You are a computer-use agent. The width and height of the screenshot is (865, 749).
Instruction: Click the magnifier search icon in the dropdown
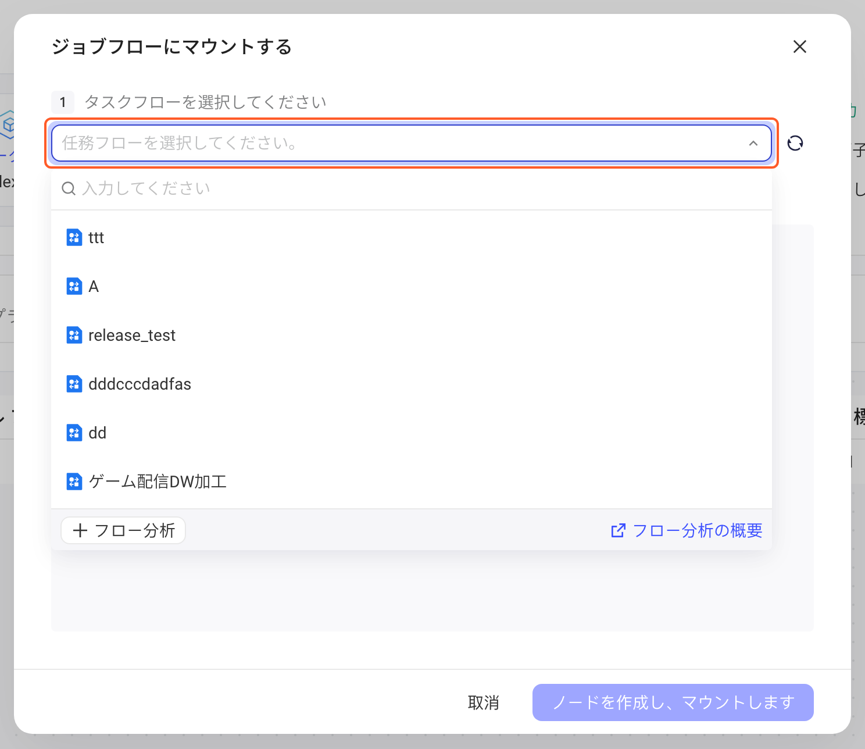pyautogui.click(x=69, y=188)
